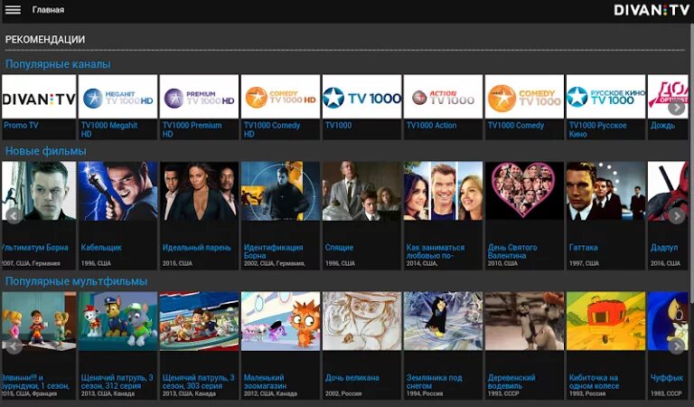Click TV1000 Comedy HD channel name
The height and width of the screenshot is (407, 694).
click(x=272, y=129)
